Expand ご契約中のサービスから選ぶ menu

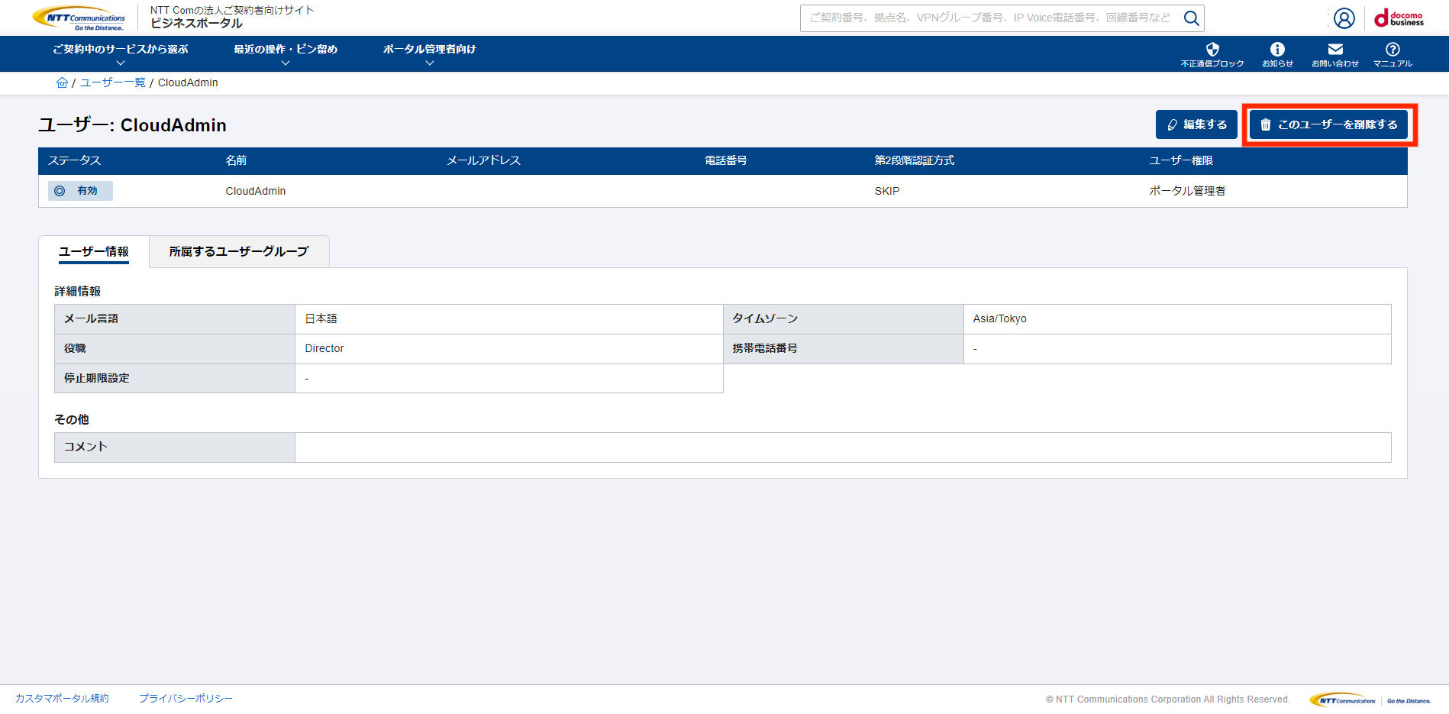121,53
